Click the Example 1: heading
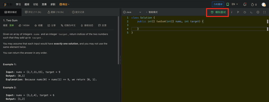269x102 pixels. coord(10,65)
